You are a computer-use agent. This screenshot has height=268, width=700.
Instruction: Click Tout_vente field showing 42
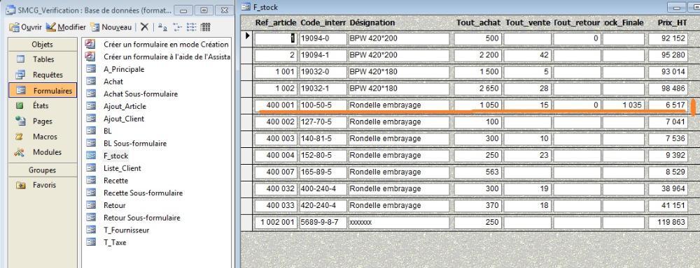[x=528, y=55]
